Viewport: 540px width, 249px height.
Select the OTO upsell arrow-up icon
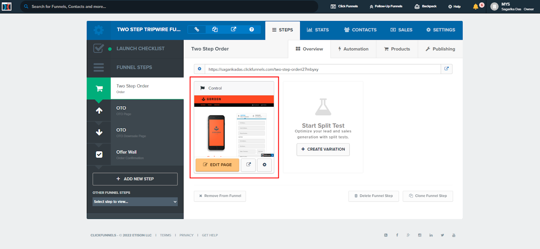point(99,110)
